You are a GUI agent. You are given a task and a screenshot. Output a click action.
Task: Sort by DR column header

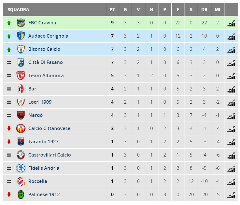click(204, 9)
